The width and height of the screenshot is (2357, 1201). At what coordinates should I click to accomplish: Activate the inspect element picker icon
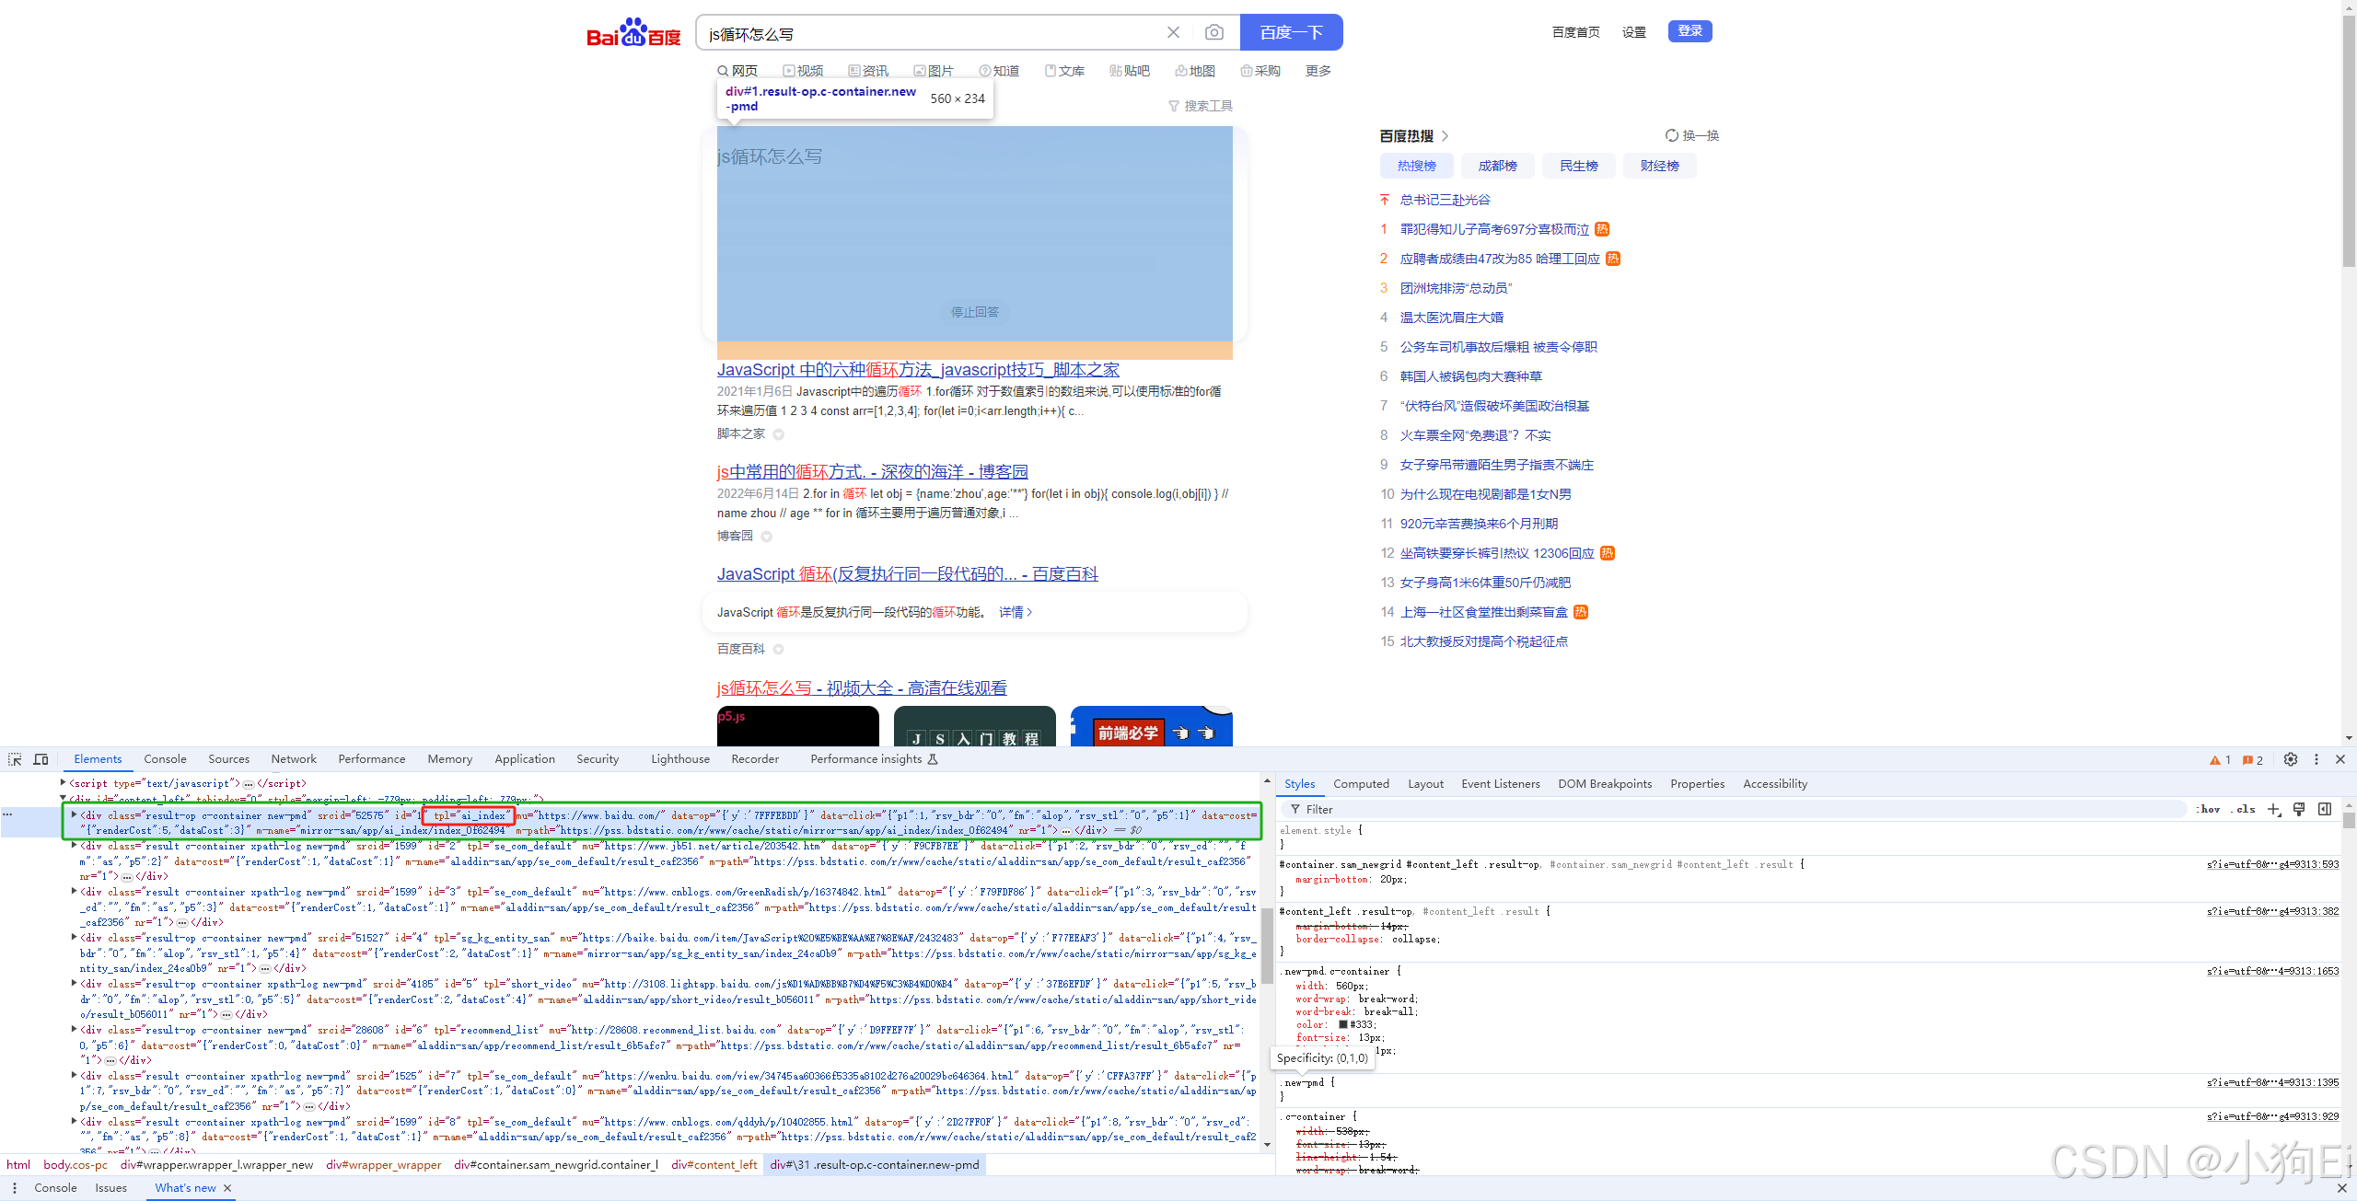15,759
